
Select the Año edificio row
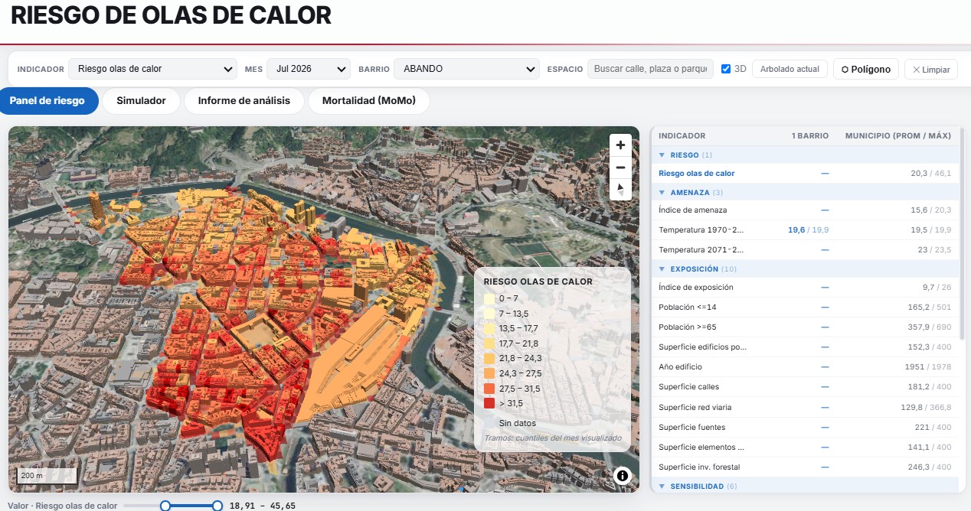[805, 366]
